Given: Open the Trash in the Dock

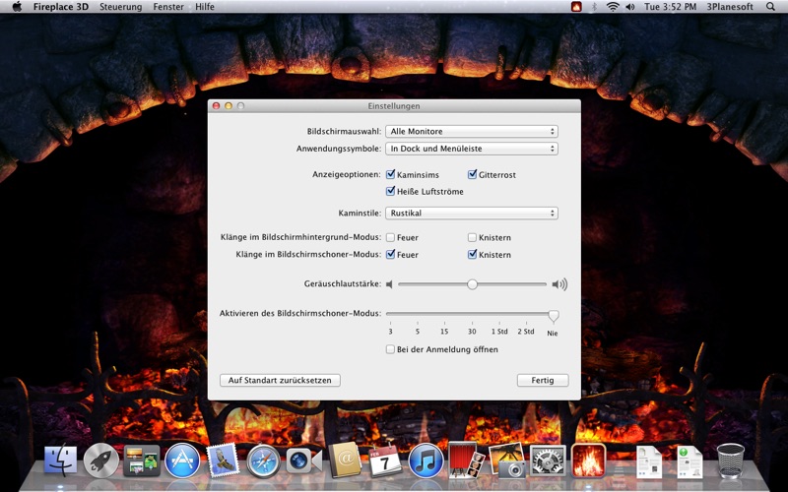Looking at the screenshot, I should click(730, 461).
